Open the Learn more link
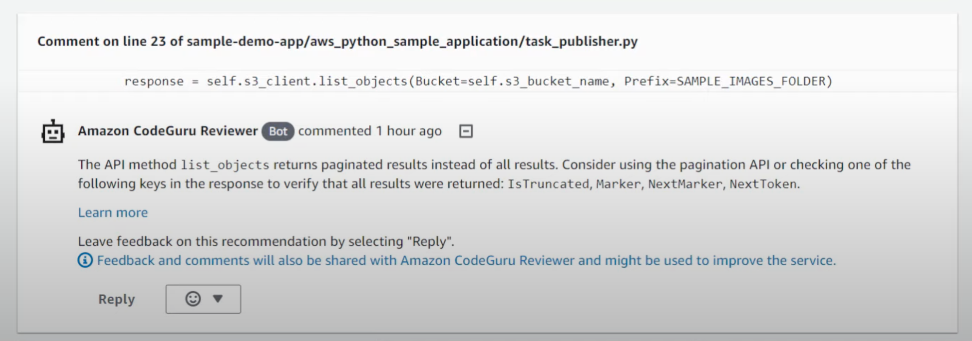The image size is (972, 341). [113, 213]
